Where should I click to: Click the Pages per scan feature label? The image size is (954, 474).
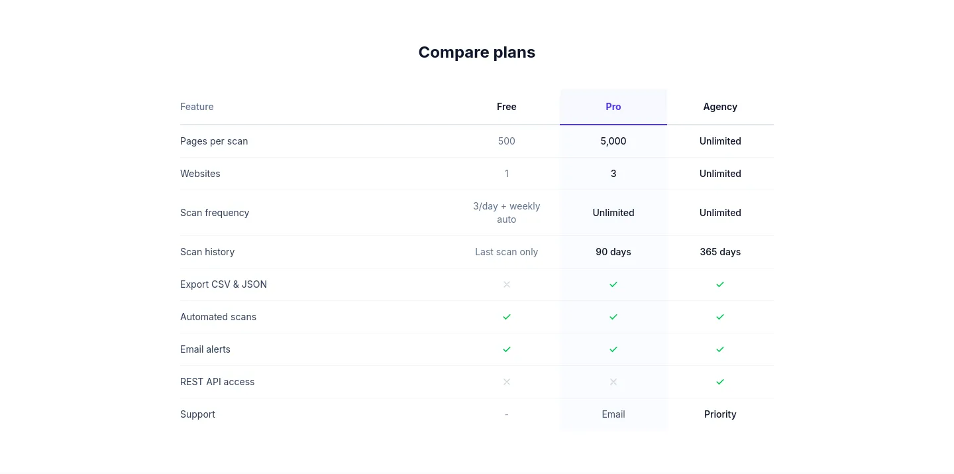(214, 141)
